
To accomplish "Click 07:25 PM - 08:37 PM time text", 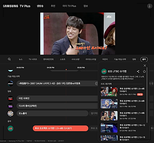I will click(x=128, y=131).
